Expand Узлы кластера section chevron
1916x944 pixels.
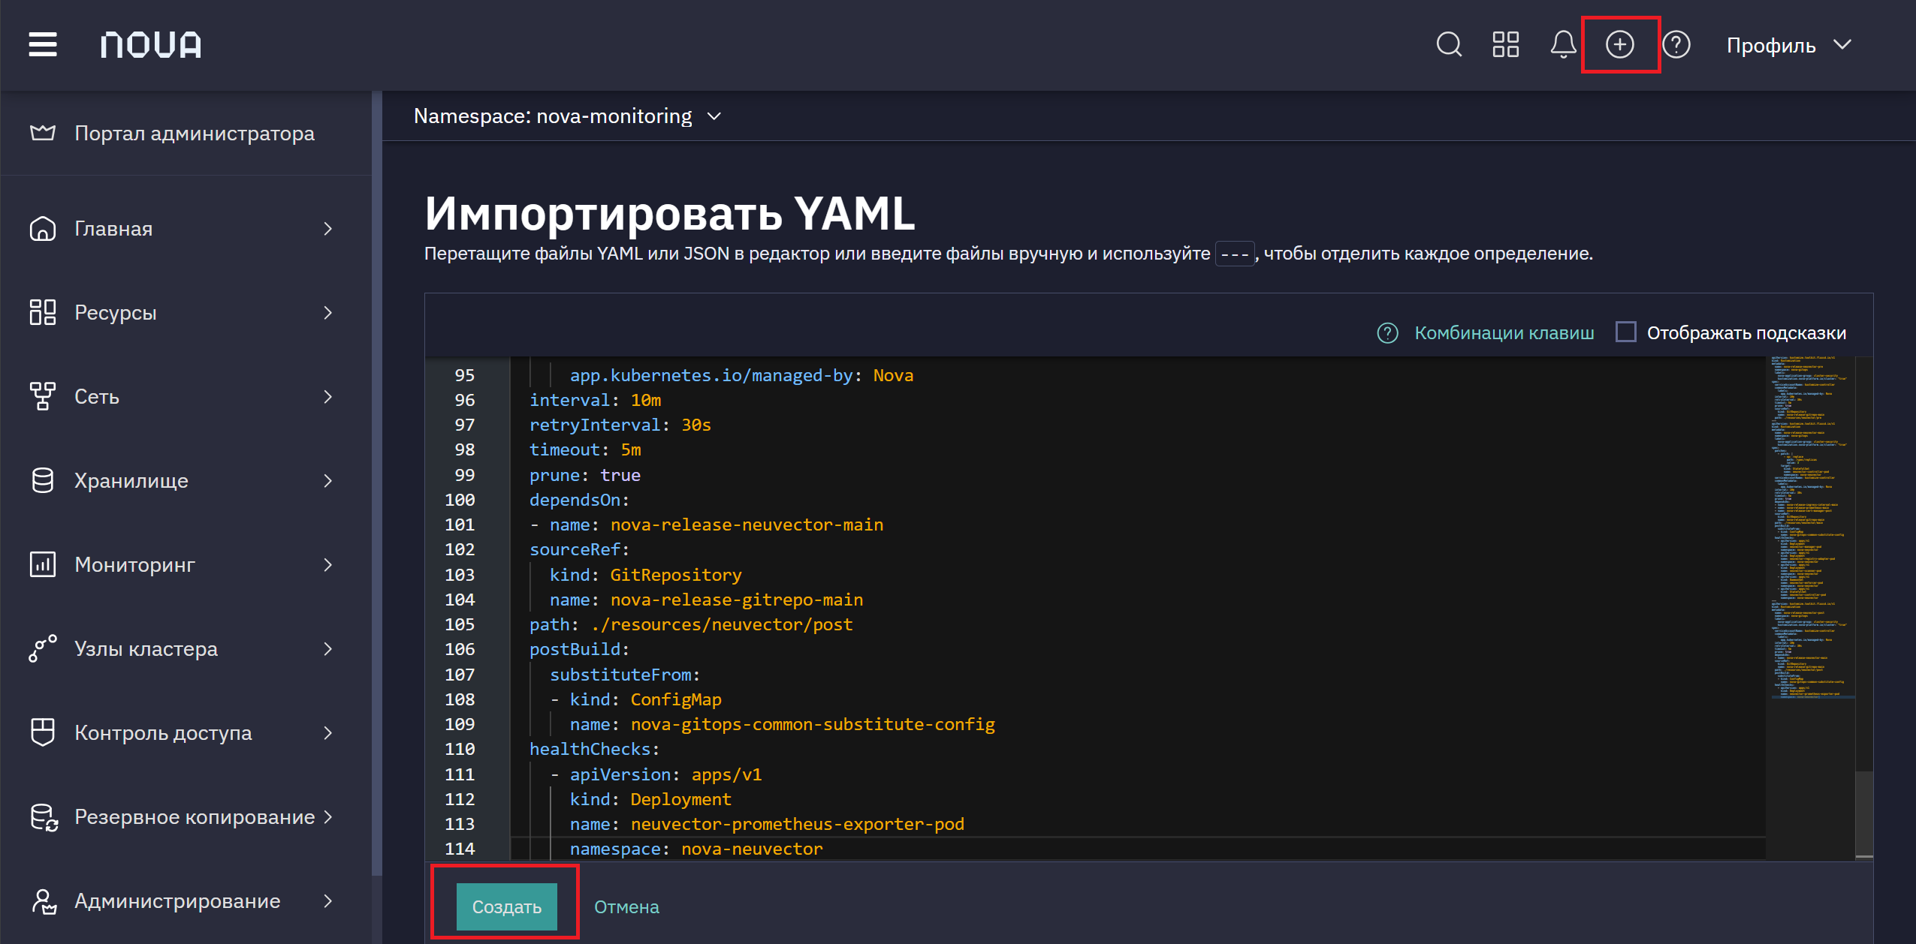point(327,648)
